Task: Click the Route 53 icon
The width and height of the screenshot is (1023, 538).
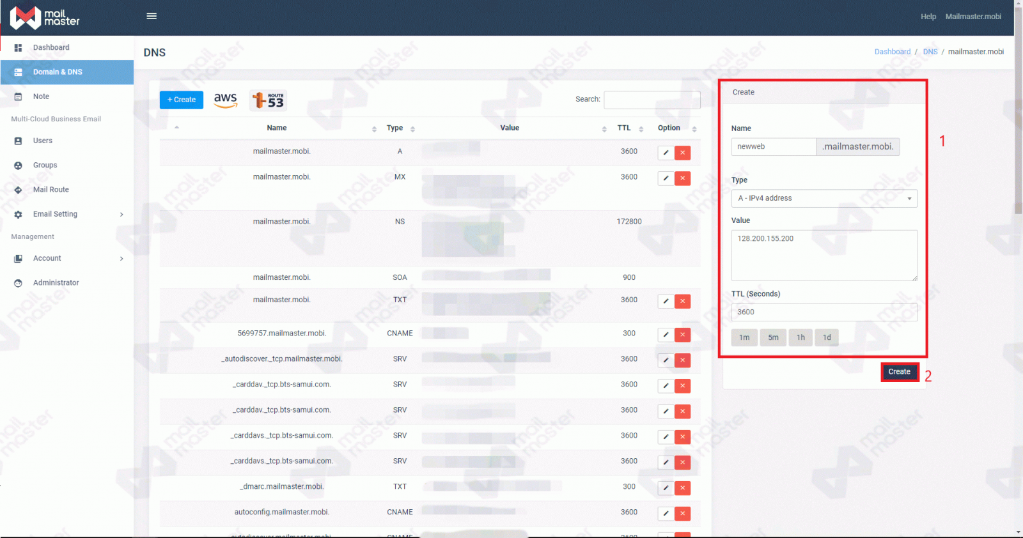Action: [x=269, y=100]
